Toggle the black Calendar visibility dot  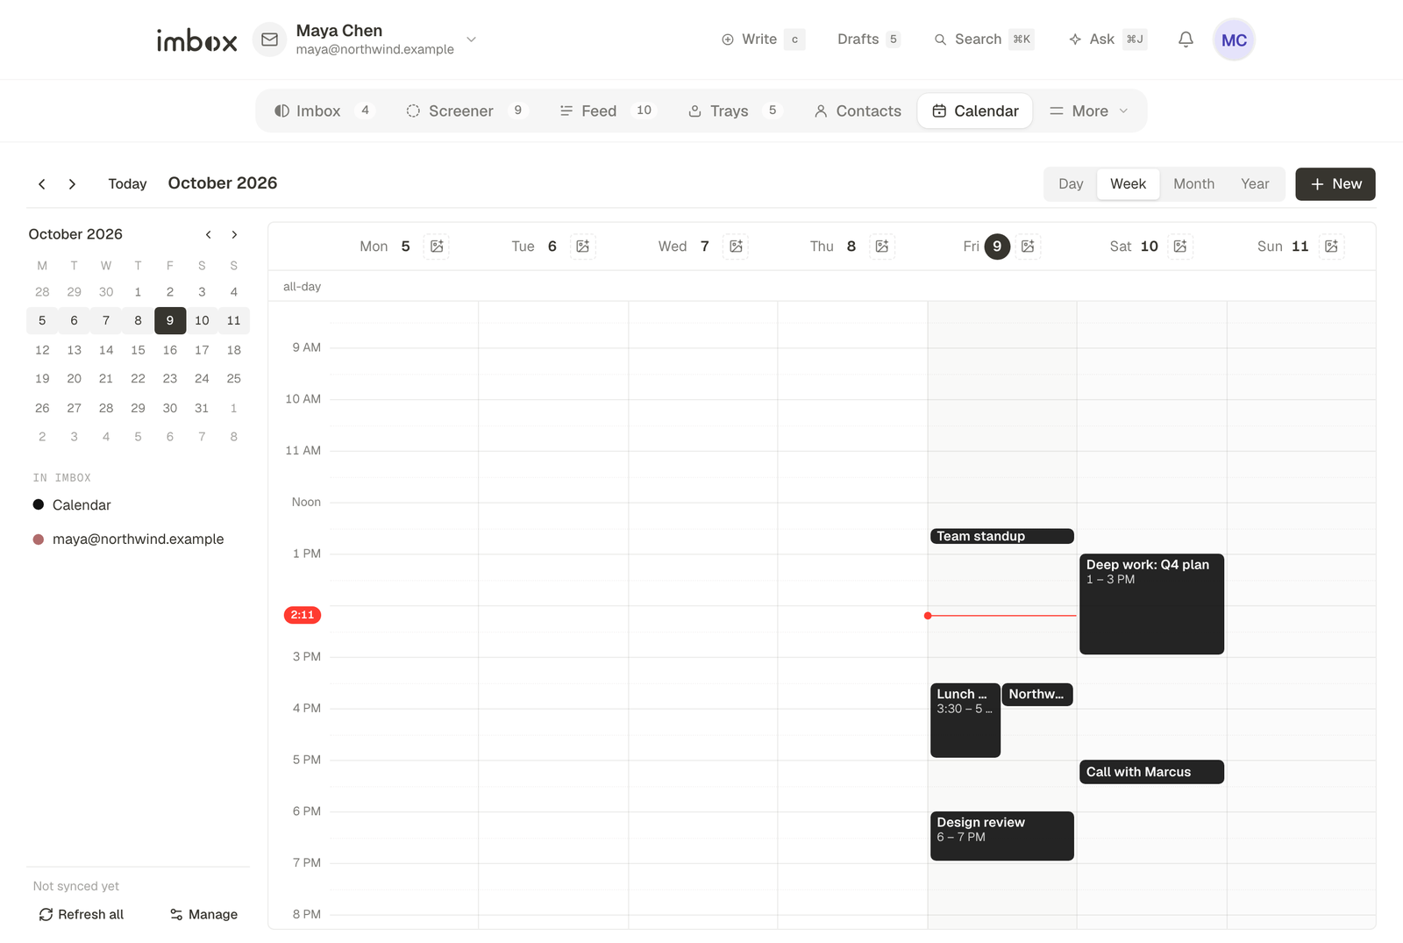tap(39, 504)
